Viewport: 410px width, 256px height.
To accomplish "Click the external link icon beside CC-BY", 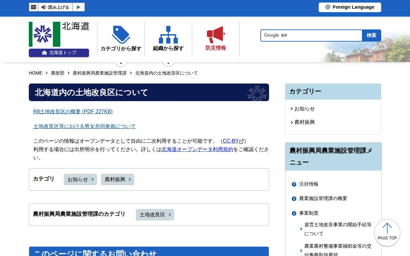I will 242,141.
